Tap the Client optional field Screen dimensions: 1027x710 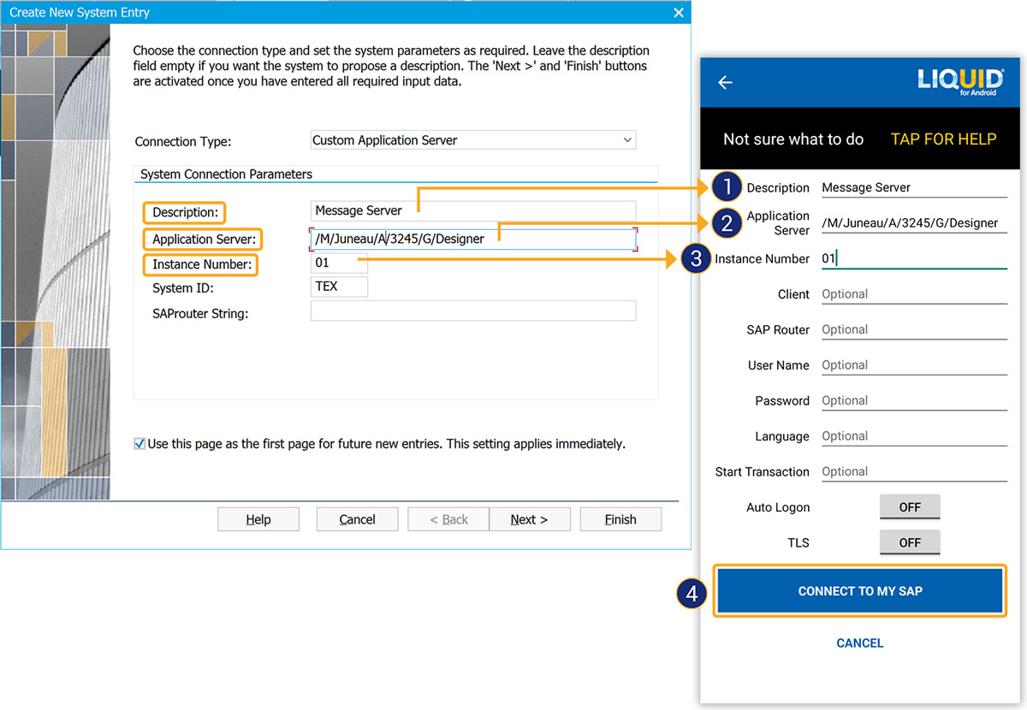tap(914, 294)
